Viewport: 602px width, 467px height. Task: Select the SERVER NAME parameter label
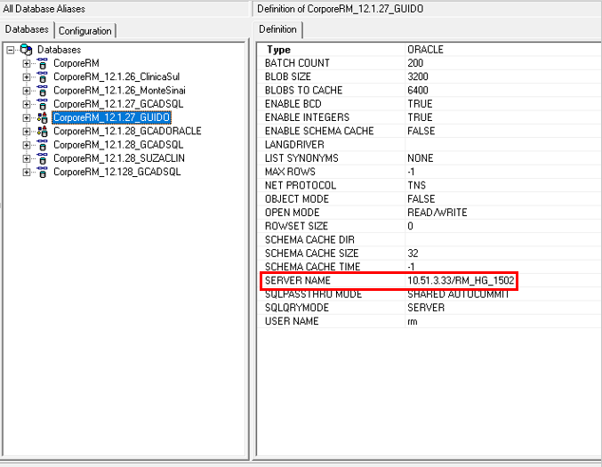[x=298, y=280]
